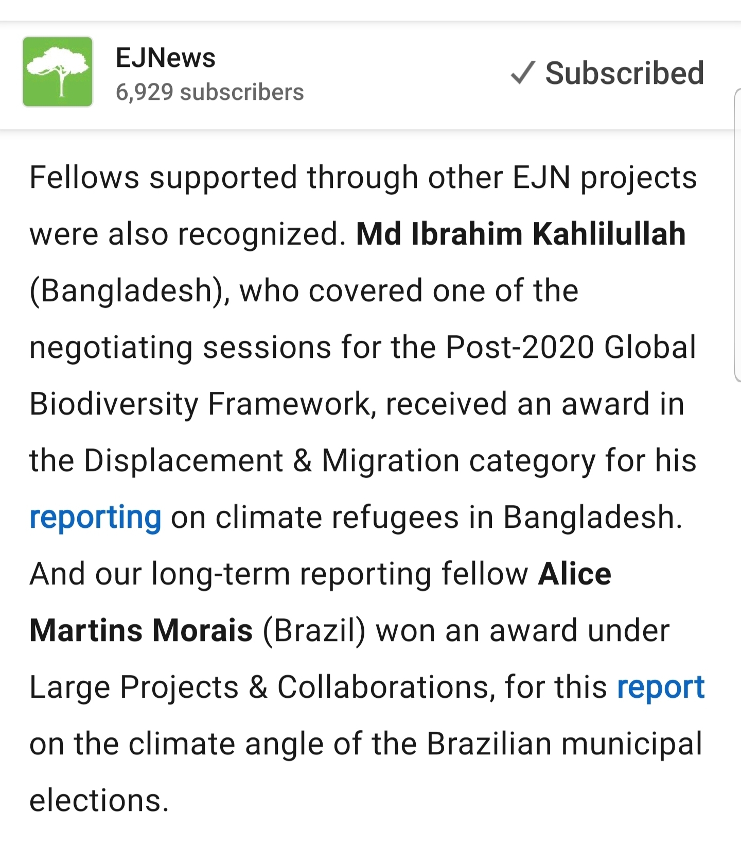Image resolution: width=741 pixels, height=845 pixels.
Task: Click the scrollbar on the right edge
Action: coord(737,235)
